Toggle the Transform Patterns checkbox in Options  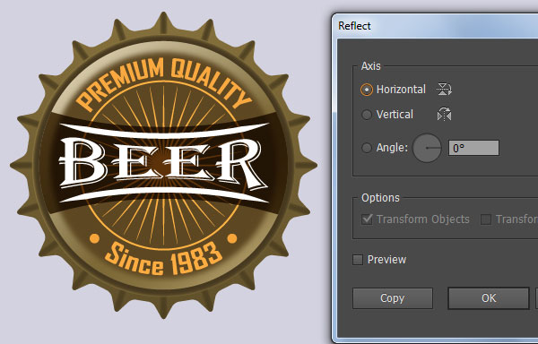click(485, 219)
